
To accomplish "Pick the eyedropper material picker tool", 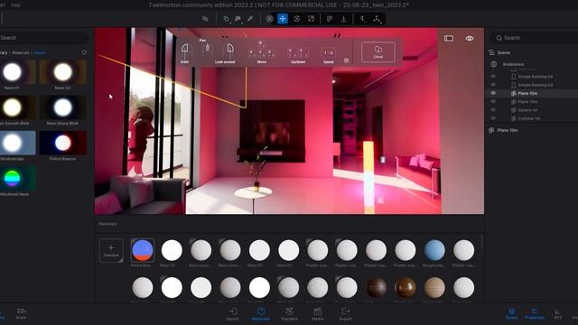I will click(x=250, y=19).
